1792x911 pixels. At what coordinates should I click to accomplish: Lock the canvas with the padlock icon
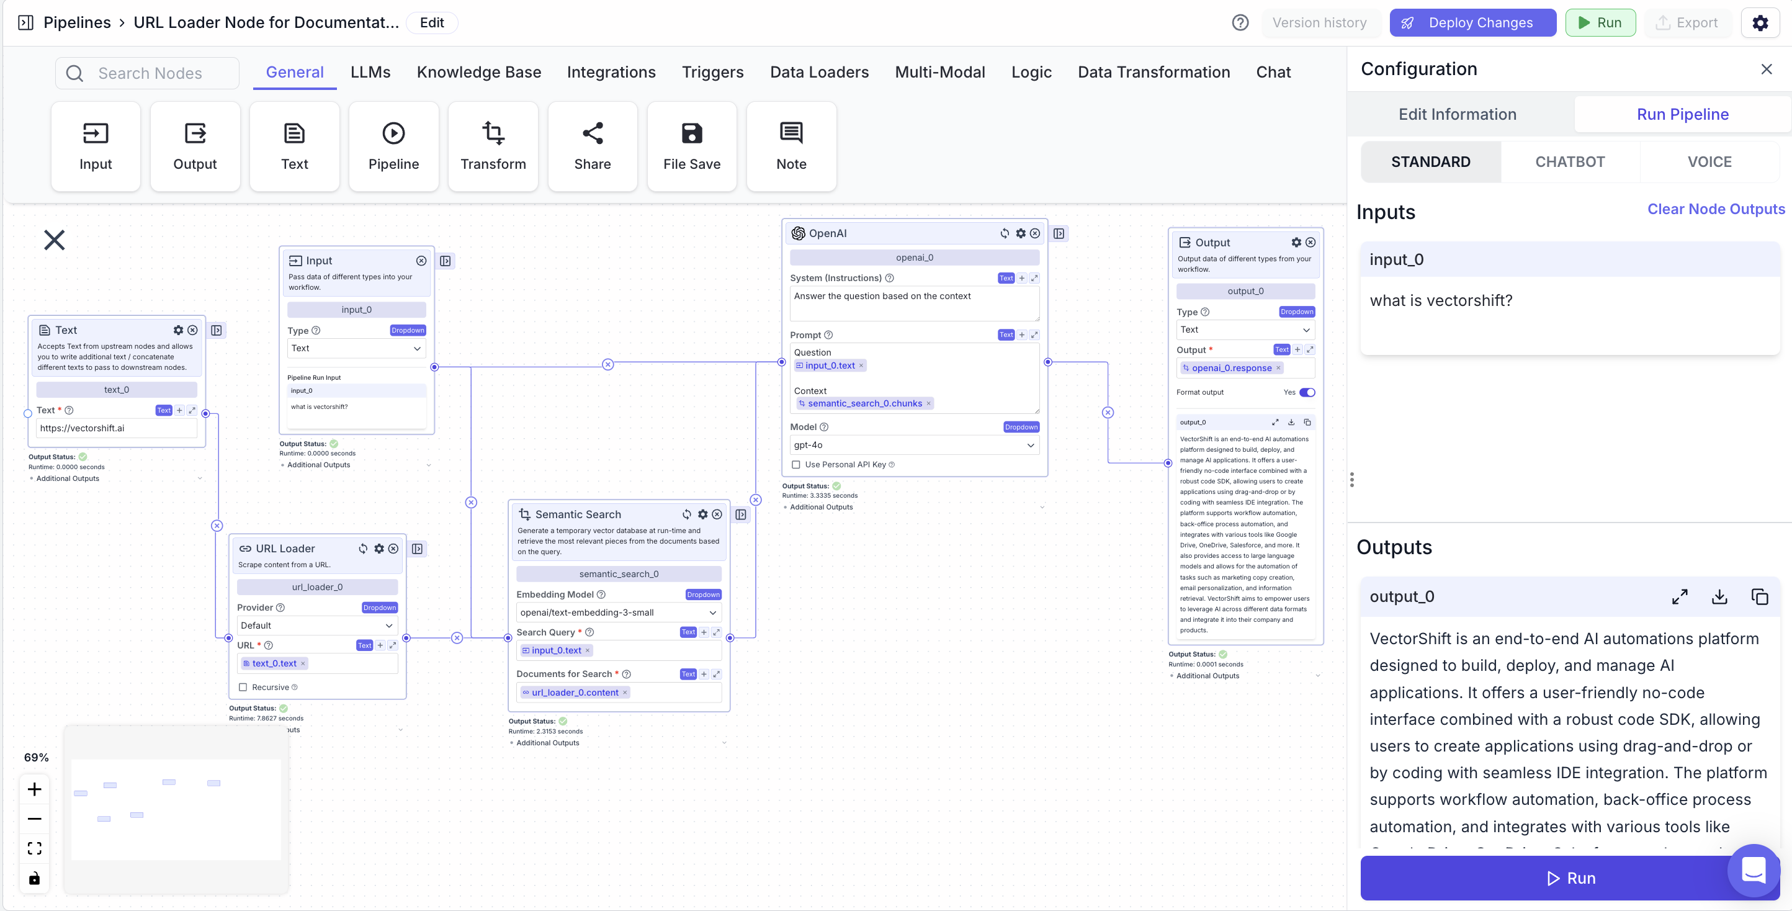pos(34,877)
